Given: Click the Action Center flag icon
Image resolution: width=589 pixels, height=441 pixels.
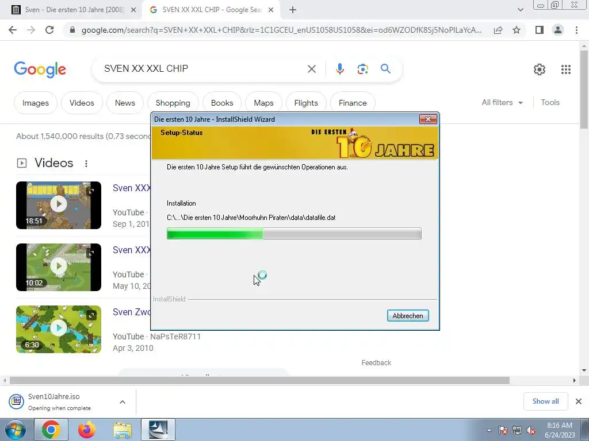Looking at the screenshot, I should [x=503, y=431].
